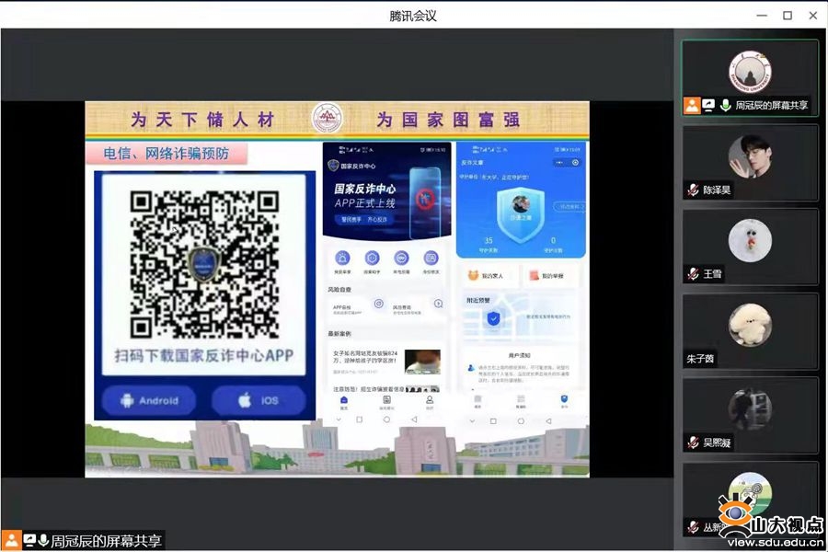Click the green microphone icon on 周冠辰's tile

(x=725, y=106)
